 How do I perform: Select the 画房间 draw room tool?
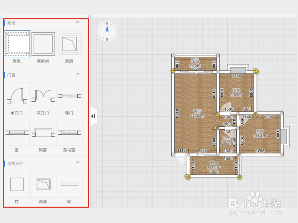tap(43, 44)
